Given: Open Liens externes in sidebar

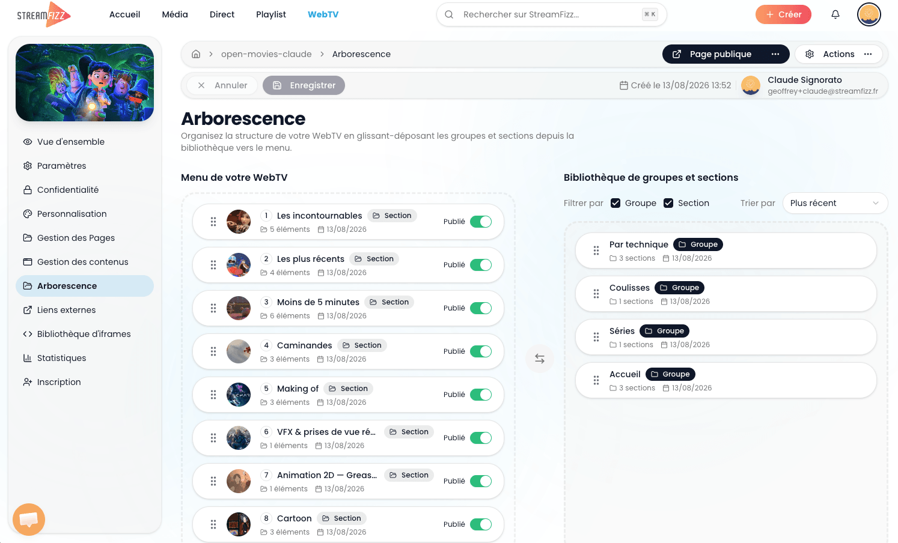Looking at the screenshot, I should point(85,310).
